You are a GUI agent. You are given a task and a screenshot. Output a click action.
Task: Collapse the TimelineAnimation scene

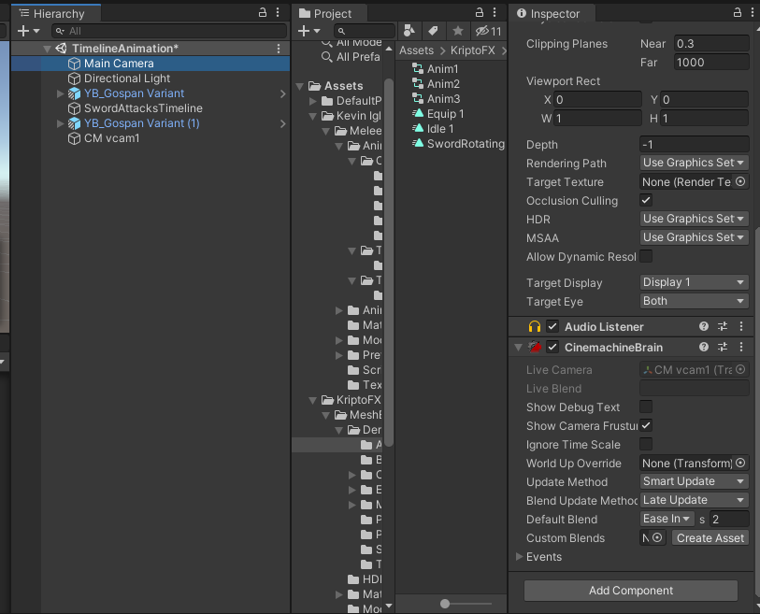[x=47, y=49]
